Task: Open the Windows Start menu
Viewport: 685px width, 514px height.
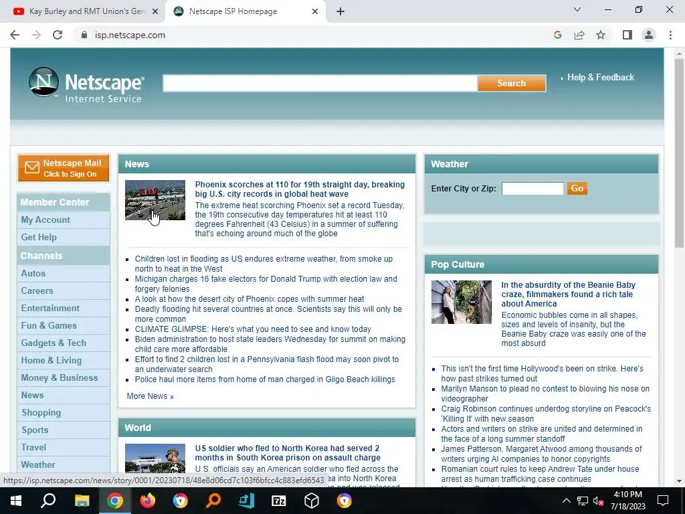Action: click(x=15, y=501)
